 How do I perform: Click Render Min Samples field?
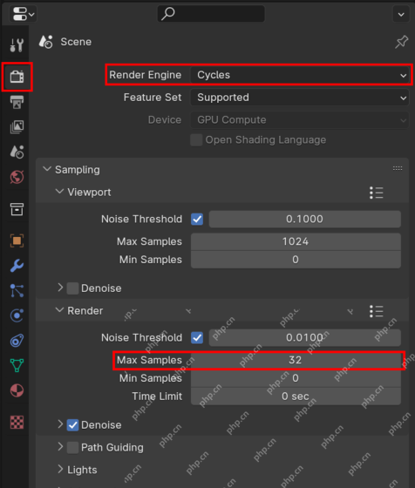click(296, 378)
